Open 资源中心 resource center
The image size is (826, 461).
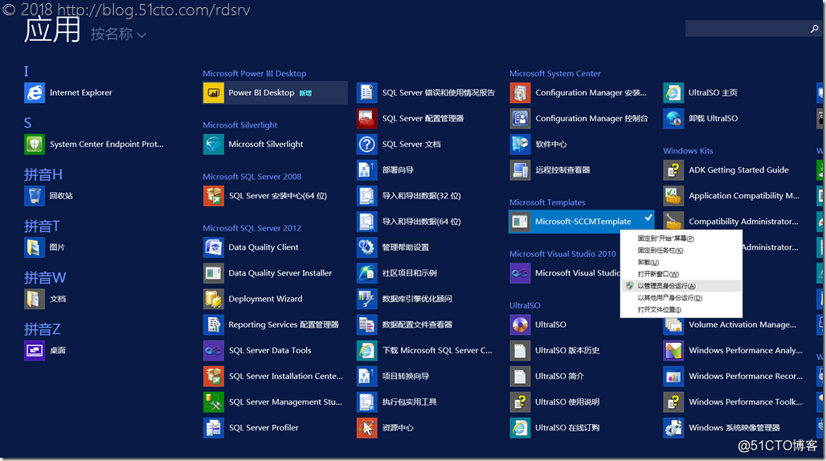385,428
